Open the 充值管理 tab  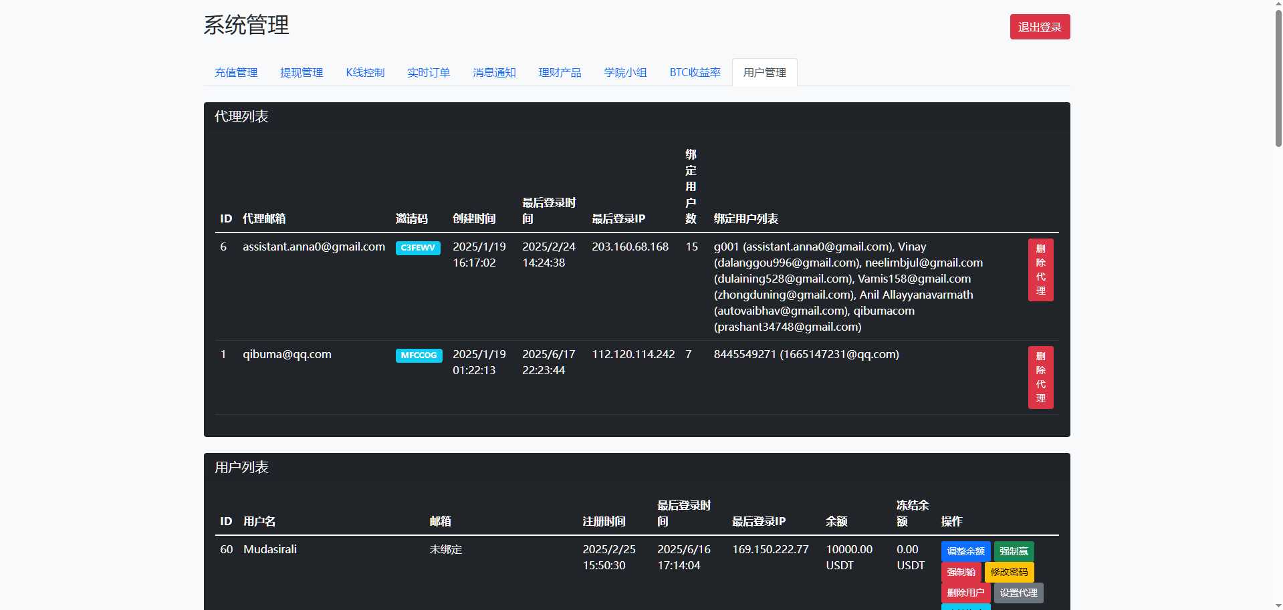click(236, 72)
